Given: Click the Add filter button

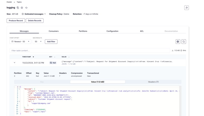Looking at the screenshot, I should click(51, 42).
